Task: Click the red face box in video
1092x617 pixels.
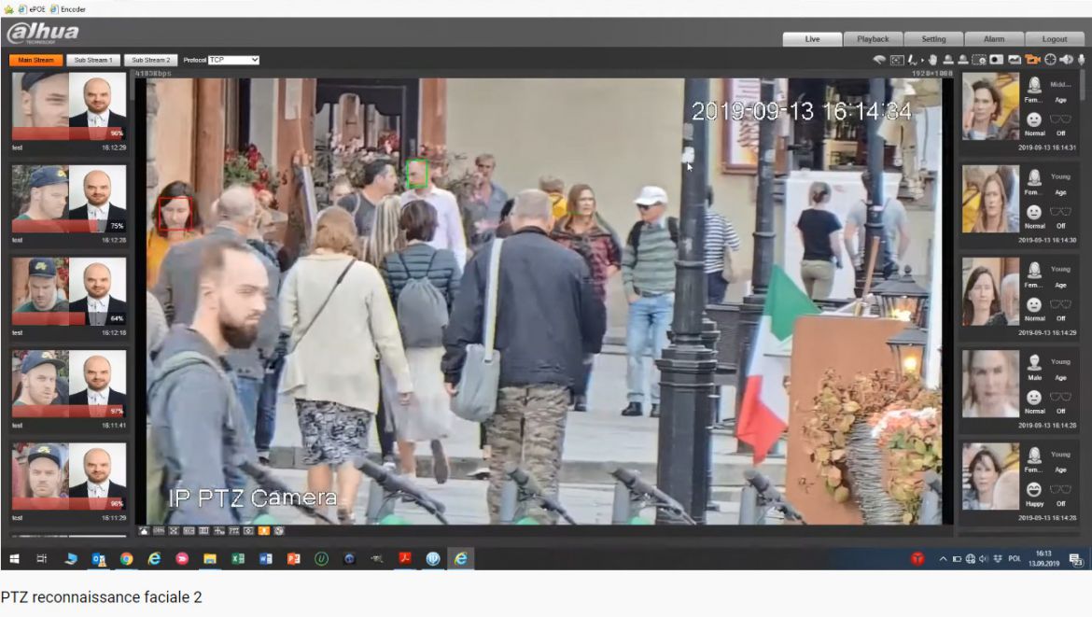Action: pos(175,213)
